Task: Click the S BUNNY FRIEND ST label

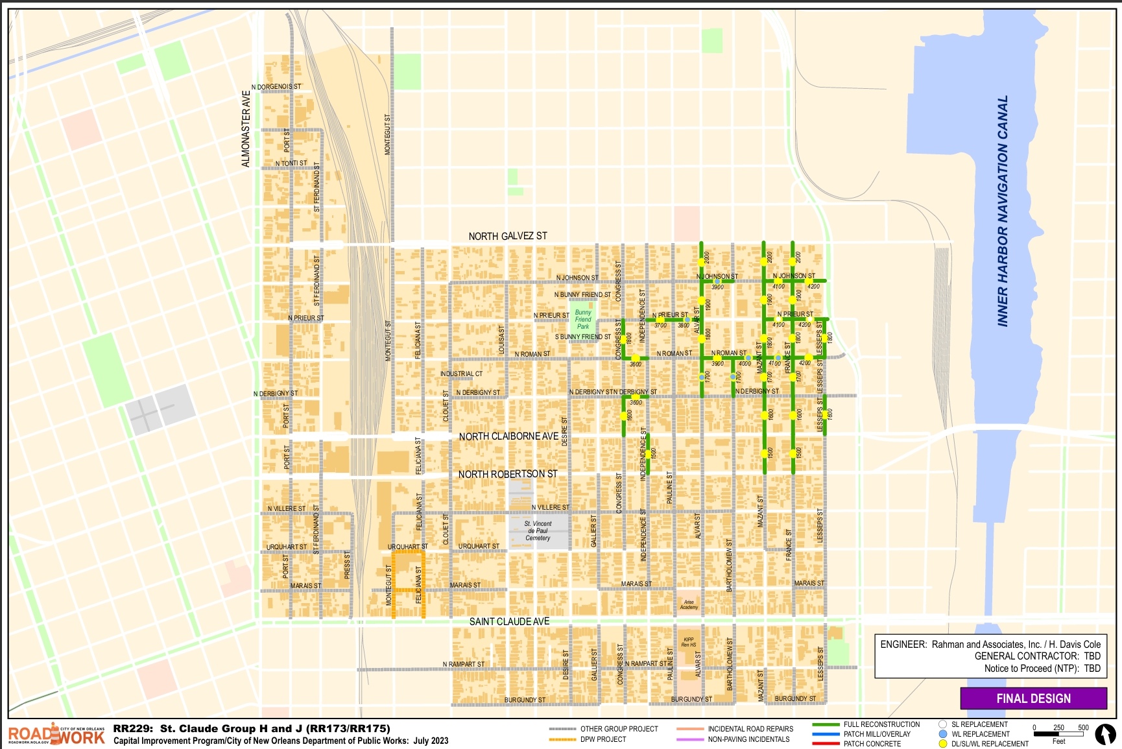Action: (x=582, y=337)
